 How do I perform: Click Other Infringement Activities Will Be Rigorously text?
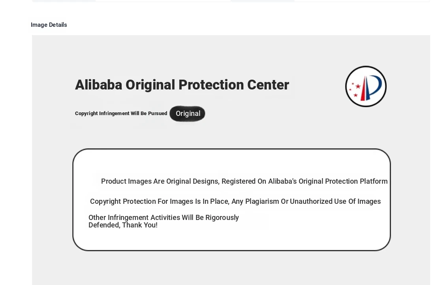click(164, 218)
